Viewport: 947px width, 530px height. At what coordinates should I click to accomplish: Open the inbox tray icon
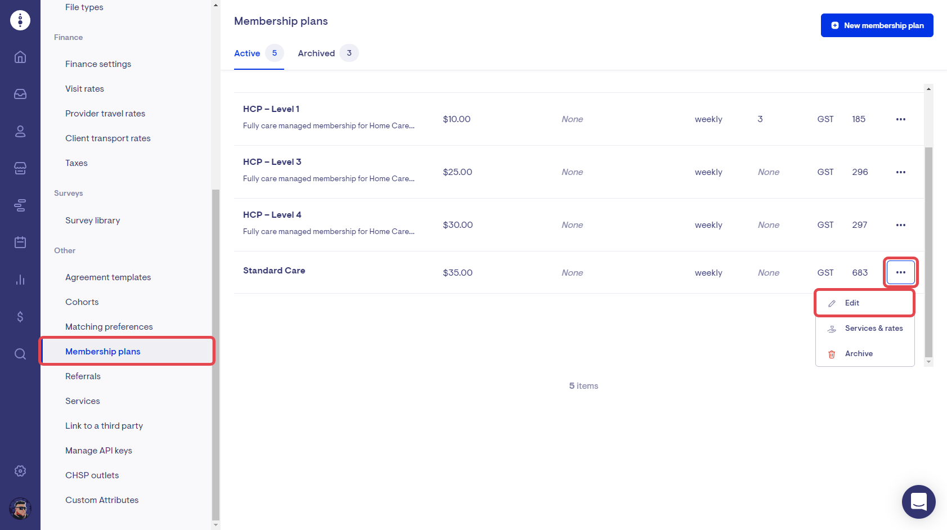[20, 94]
